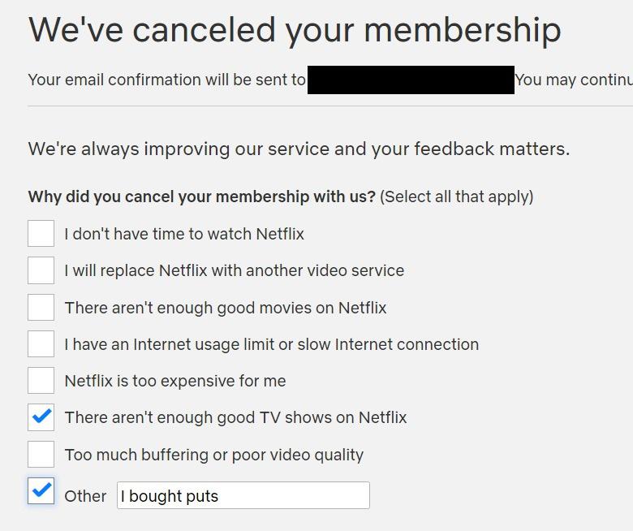
Task: Check the "Netflix is too expensive" box
Action: pos(41,380)
